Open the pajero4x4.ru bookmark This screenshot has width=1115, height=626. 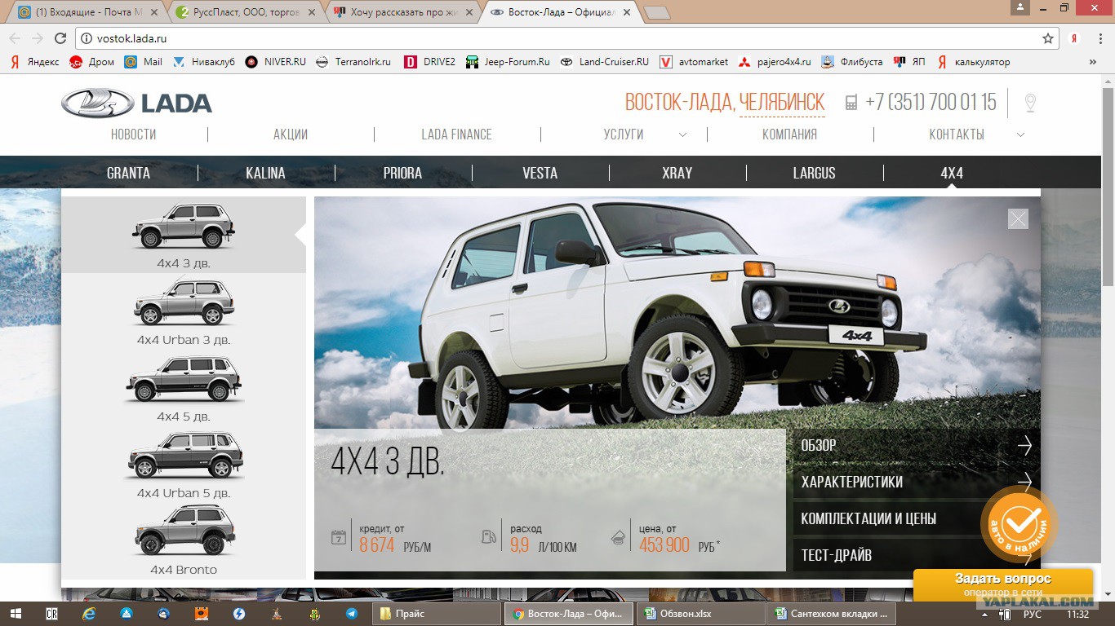[775, 62]
